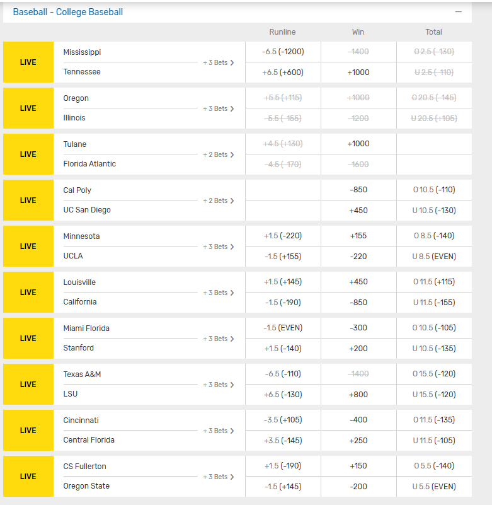The image size is (492, 505).
Task: Select UCLA runline -1.5 (+155)
Action: coord(283,257)
